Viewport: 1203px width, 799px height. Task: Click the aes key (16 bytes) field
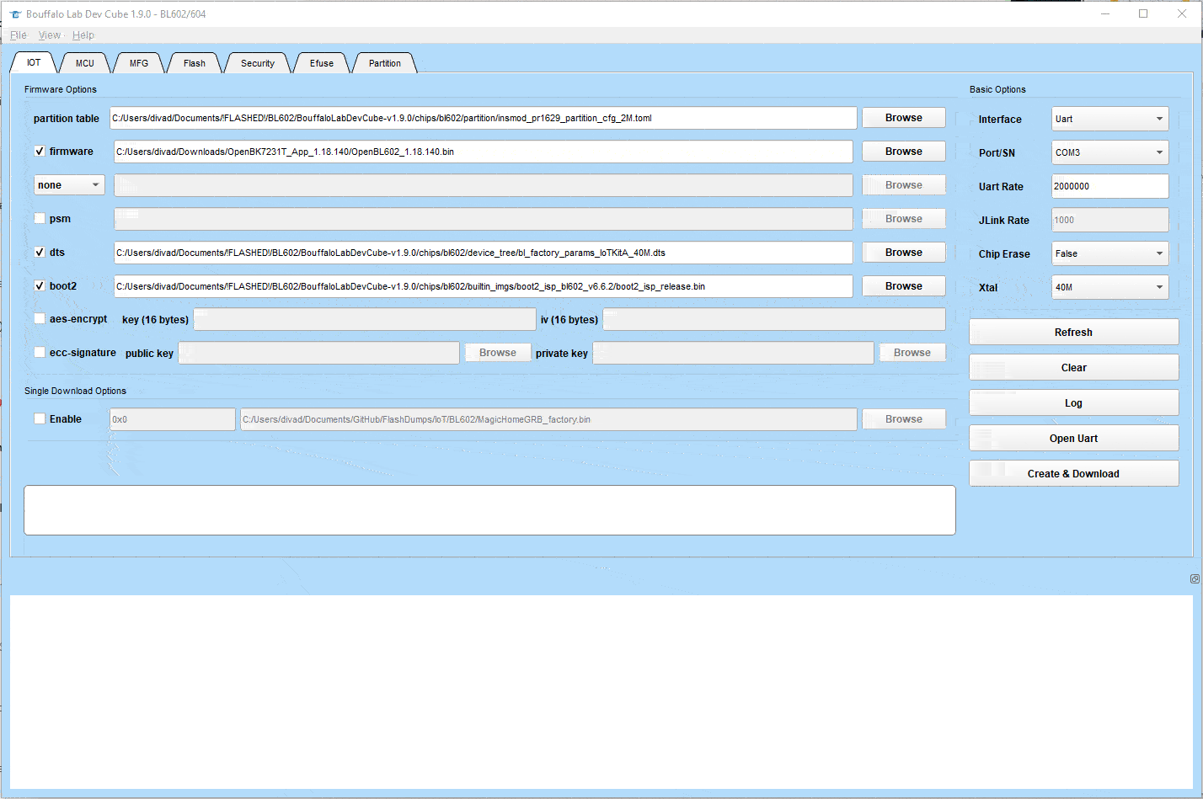click(x=365, y=319)
